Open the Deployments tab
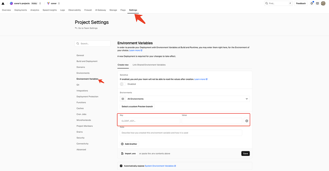Image resolution: width=329 pixels, height=171 pixels. tap(21, 10)
